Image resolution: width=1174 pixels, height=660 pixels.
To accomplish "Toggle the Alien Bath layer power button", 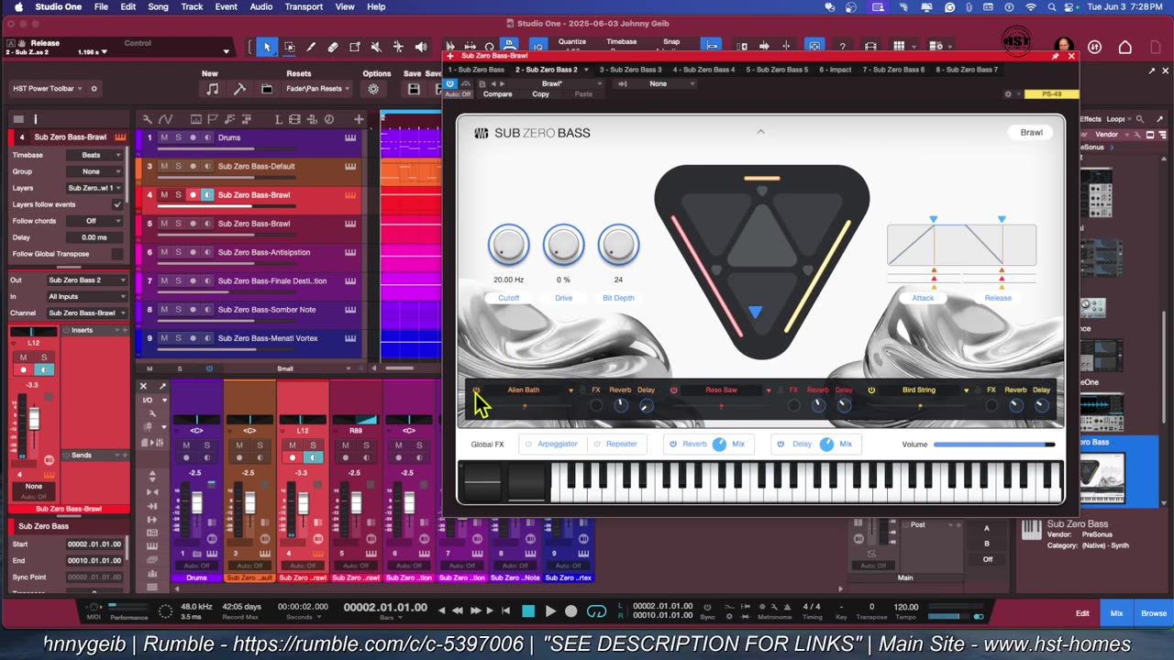I will tap(476, 390).
